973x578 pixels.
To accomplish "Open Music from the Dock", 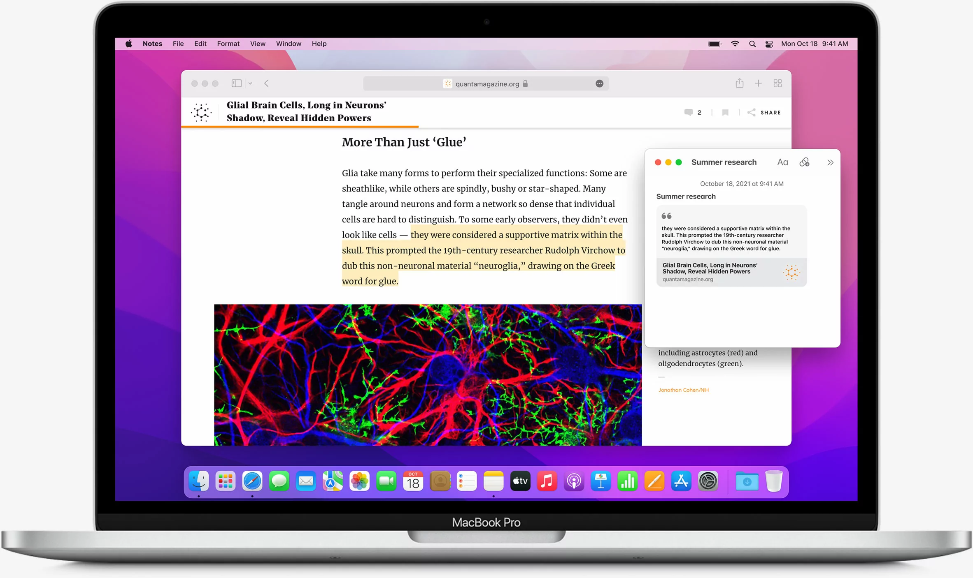I will (547, 481).
